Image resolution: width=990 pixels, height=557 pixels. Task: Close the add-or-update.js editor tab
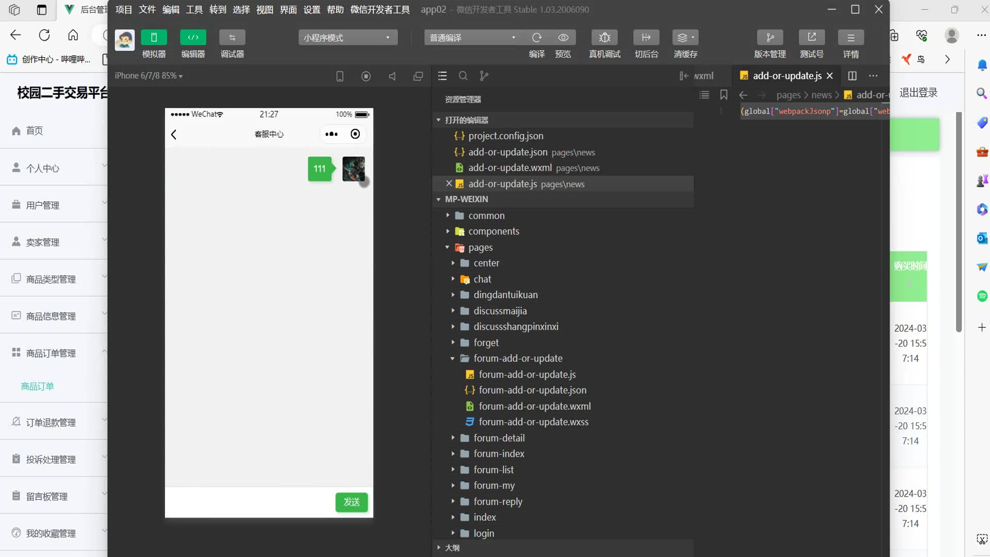tap(830, 76)
